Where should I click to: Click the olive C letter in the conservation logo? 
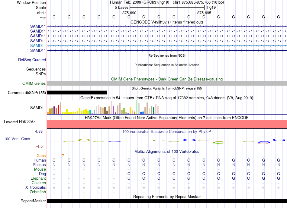point(84,140)
